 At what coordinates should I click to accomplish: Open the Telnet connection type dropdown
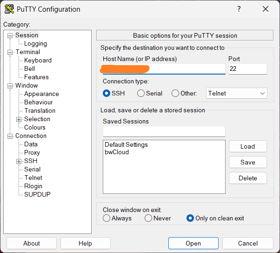tap(237, 93)
